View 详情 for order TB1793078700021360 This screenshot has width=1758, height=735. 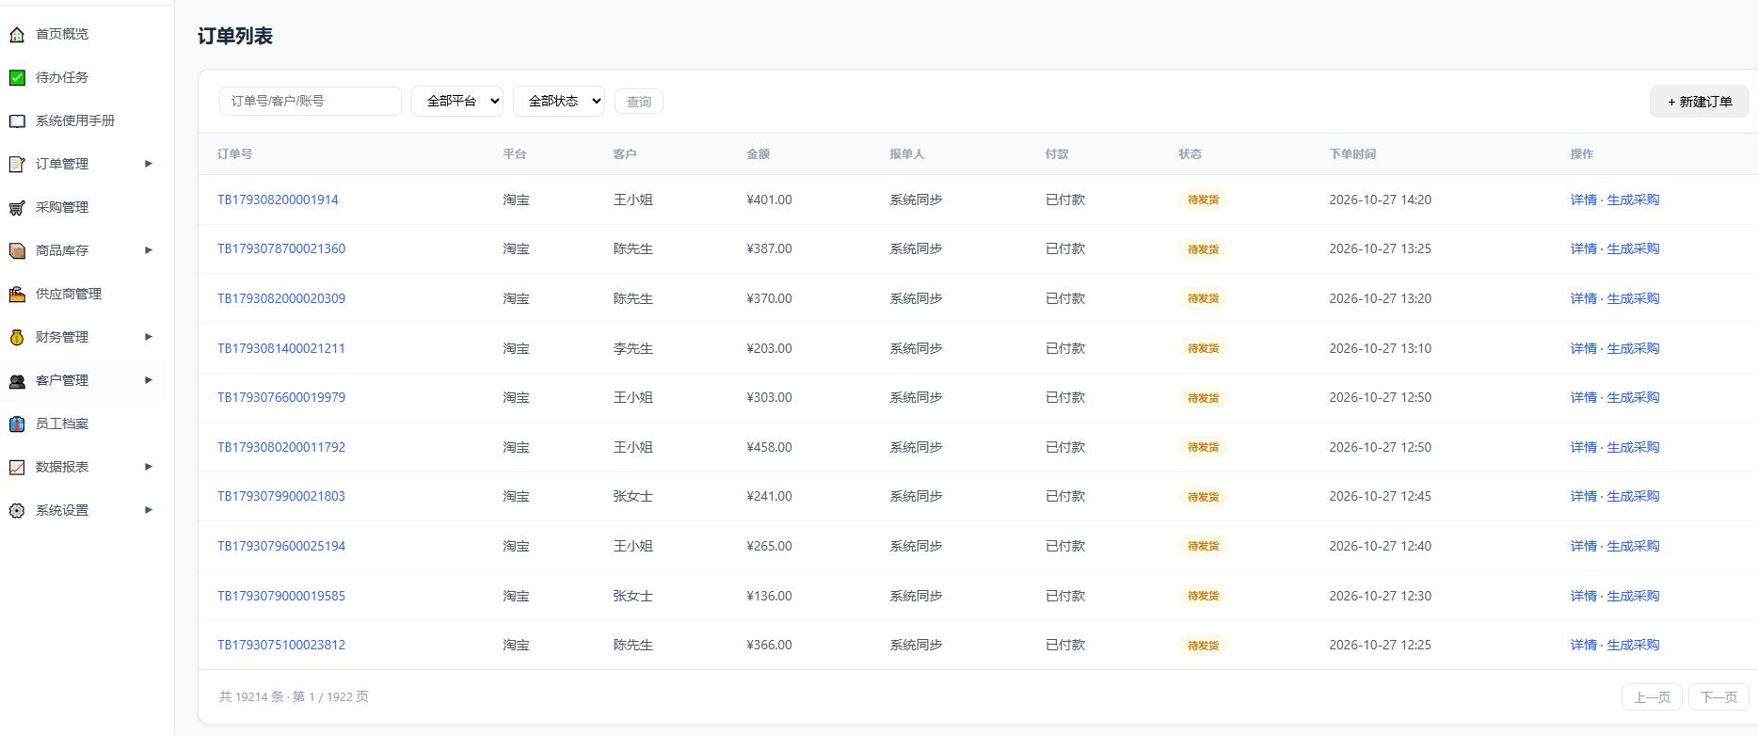(1583, 248)
